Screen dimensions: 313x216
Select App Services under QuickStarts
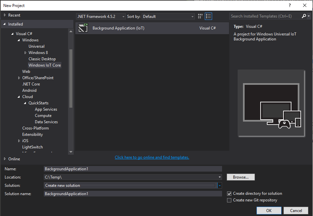click(x=46, y=109)
